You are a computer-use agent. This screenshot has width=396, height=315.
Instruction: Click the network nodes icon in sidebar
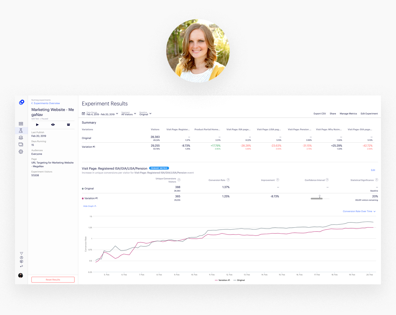tap(21, 253)
